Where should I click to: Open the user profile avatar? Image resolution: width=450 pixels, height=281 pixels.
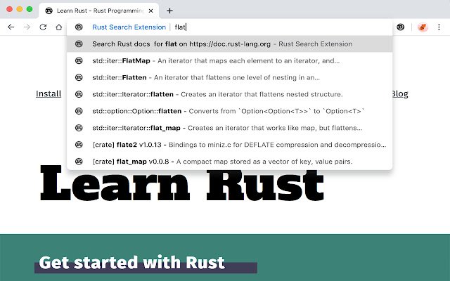[423, 27]
